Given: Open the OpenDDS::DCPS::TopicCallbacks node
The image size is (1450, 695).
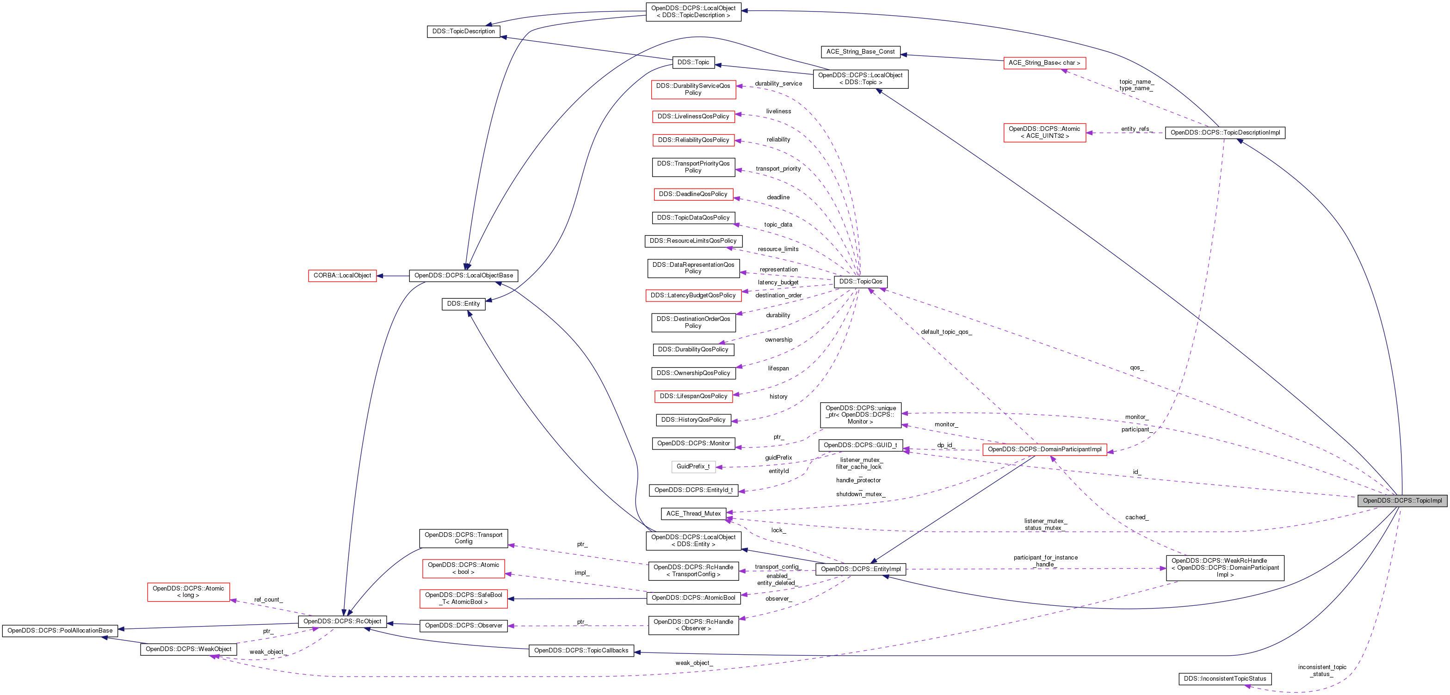Looking at the screenshot, I should coord(581,651).
